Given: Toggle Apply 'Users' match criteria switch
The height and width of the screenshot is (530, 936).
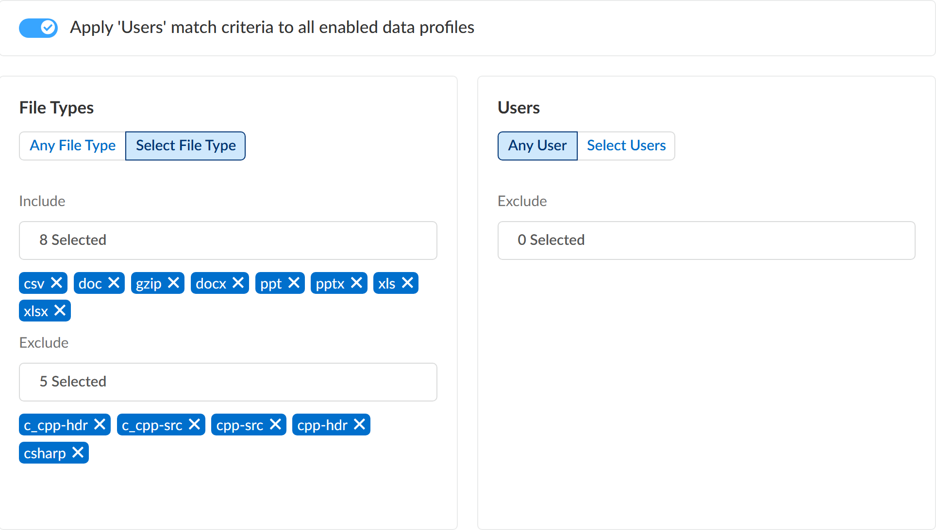Looking at the screenshot, I should (x=38, y=28).
